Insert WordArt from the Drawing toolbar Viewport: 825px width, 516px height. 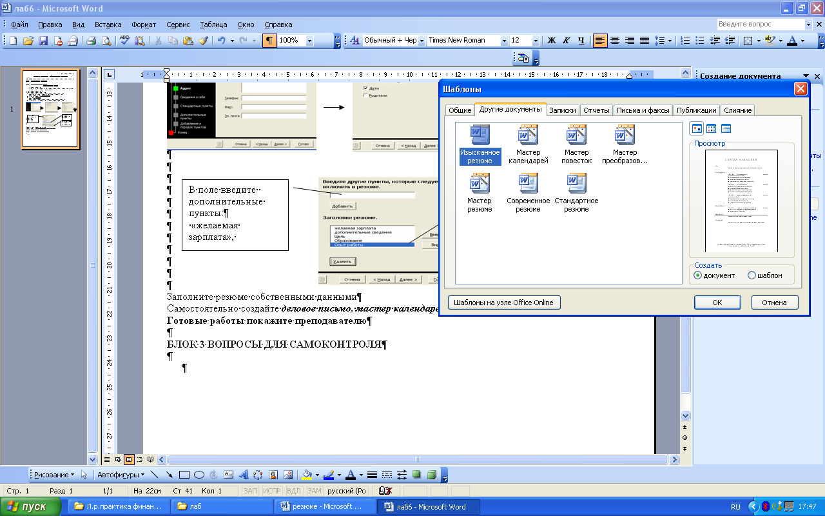(244, 475)
